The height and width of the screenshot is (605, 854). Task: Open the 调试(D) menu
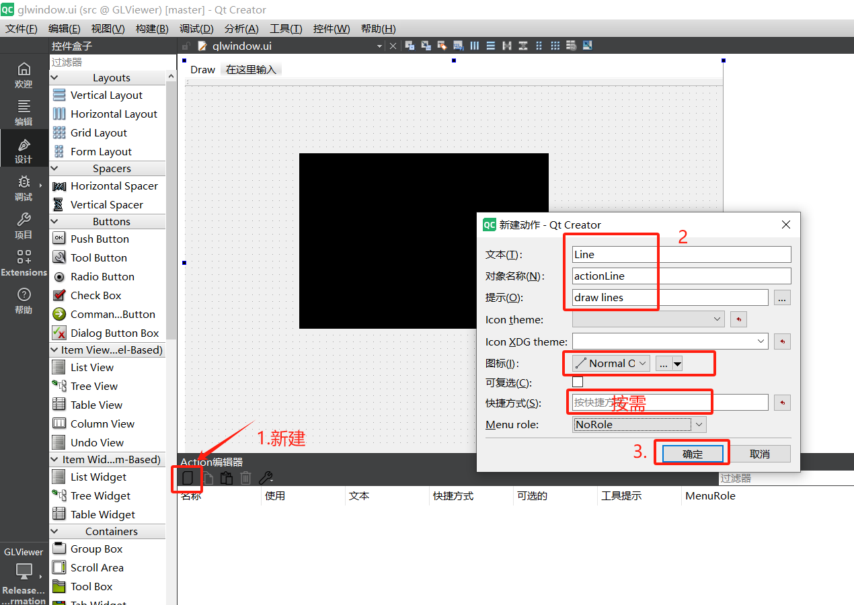[196, 28]
